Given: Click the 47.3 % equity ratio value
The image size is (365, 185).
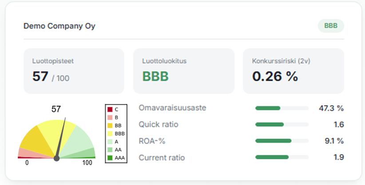Looking at the screenshot, I should pos(331,108).
